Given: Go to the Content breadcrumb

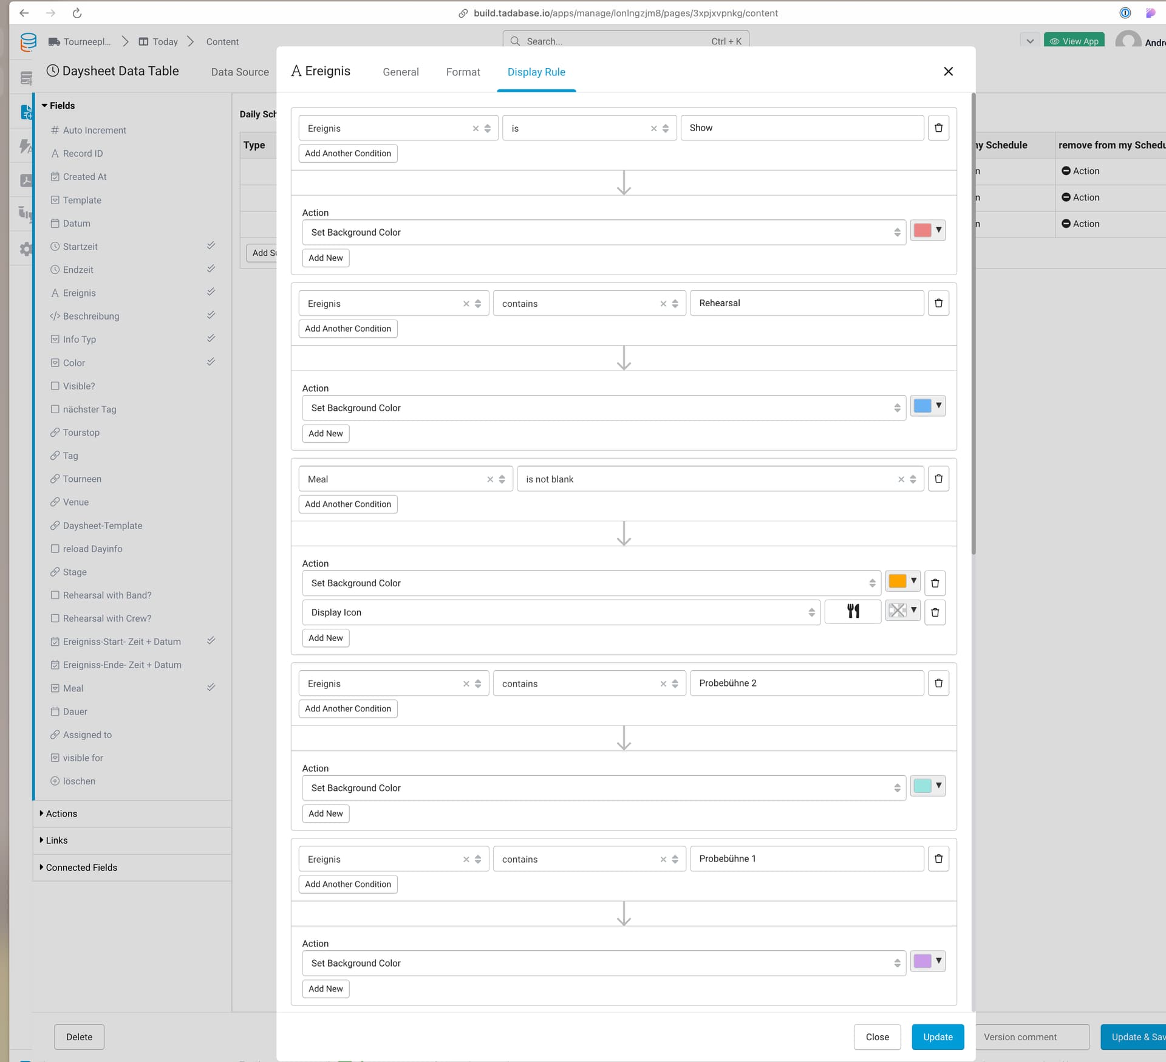Looking at the screenshot, I should coord(222,42).
